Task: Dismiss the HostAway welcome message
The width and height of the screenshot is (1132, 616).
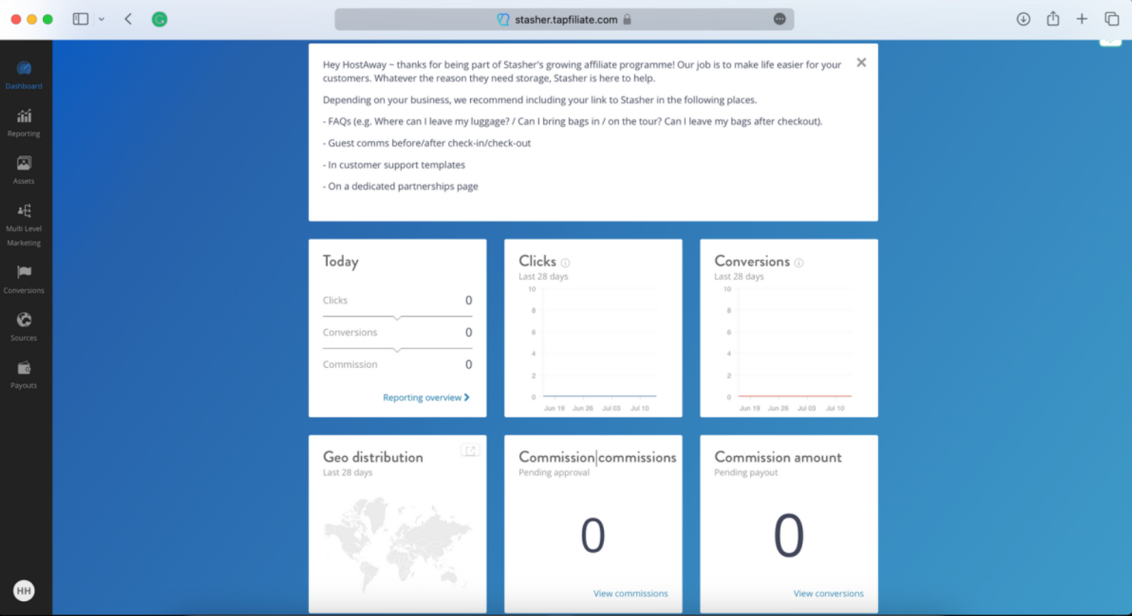Action: (861, 62)
